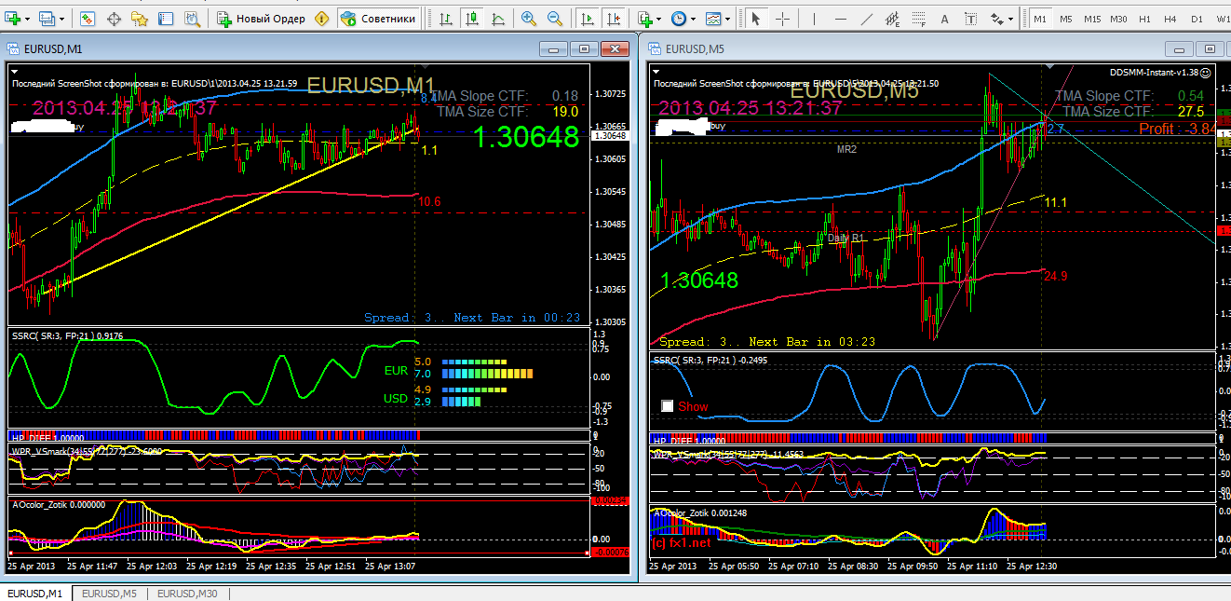Viewport: 1231px width, 601px height.
Task: Click the MR2 level label in M5 chart
Action: pyautogui.click(x=846, y=149)
